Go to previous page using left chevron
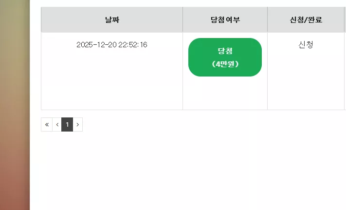This screenshot has width=346, height=210. (x=57, y=125)
